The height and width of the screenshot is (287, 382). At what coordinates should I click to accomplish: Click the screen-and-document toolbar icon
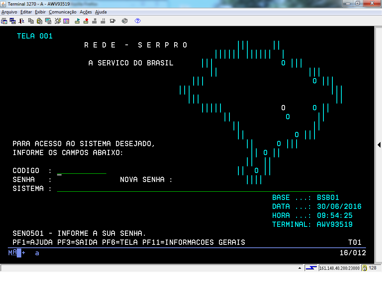(x=48, y=21)
